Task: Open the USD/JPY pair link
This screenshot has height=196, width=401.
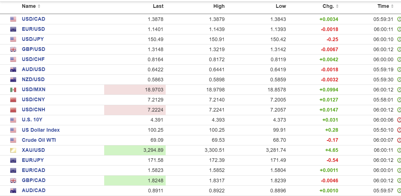Action: (33, 39)
